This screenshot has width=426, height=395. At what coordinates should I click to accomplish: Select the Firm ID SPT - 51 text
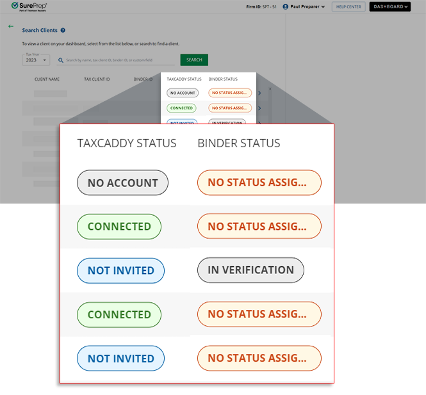[x=261, y=7]
